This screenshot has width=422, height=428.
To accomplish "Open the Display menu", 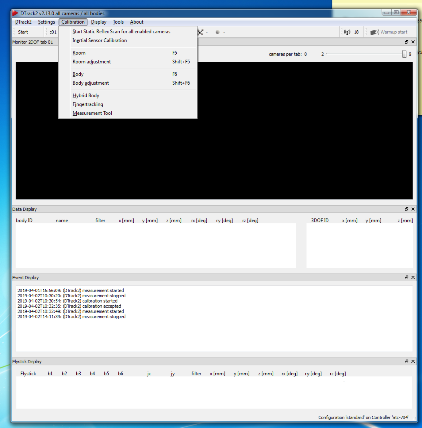I will coord(98,22).
